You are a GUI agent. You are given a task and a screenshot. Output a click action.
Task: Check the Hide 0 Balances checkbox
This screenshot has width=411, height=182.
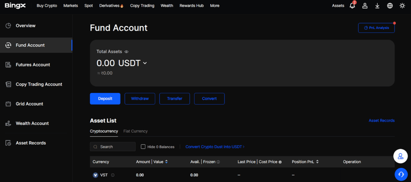[143, 147]
